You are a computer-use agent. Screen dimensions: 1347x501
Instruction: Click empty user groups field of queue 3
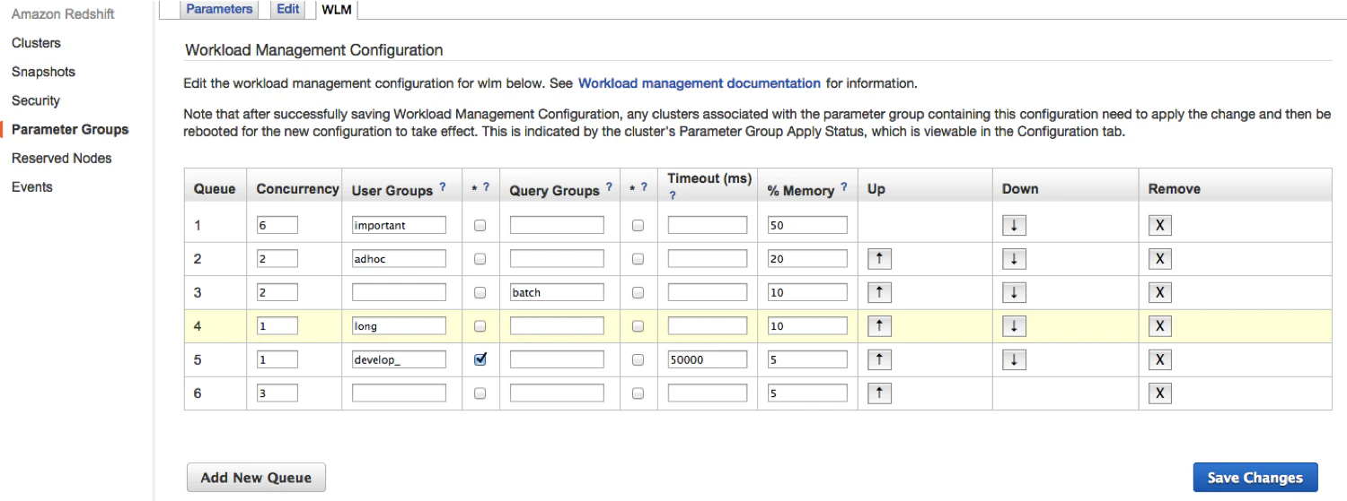tap(399, 292)
